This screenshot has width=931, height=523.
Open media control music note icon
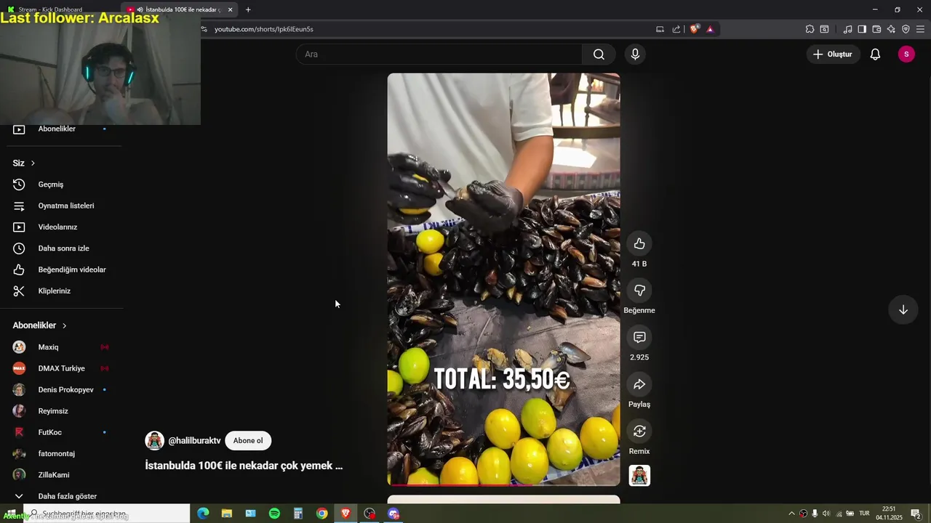click(847, 29)
